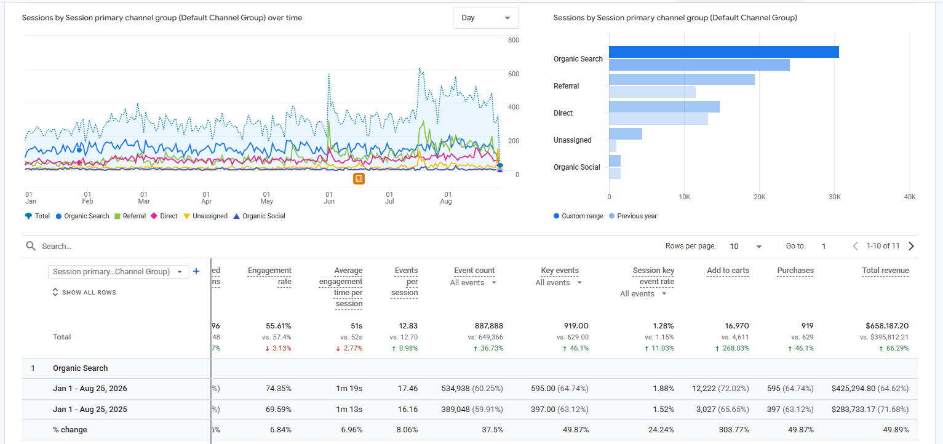The height and width of the screenshot is (444, 943).
Task: Click the orange annotation marker below the chart
Action: tap(359, 178)
